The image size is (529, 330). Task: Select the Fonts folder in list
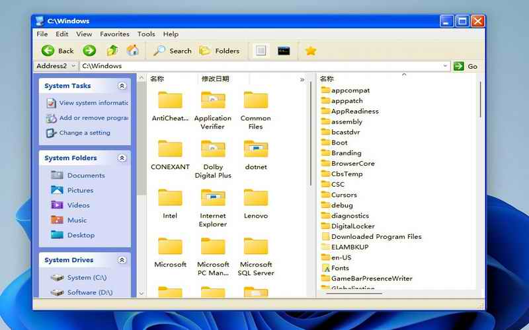click(335, 268)
